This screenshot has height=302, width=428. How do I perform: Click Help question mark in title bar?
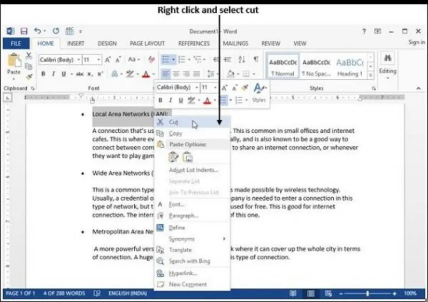point(364,31)
